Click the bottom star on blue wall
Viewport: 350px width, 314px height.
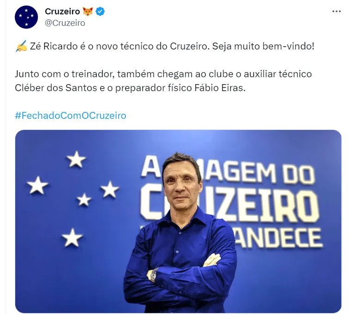[x=72, y=238]
